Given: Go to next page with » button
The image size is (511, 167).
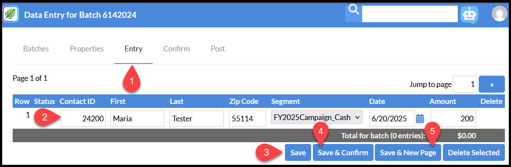Looking at the screenshot, I should point(491,84).
